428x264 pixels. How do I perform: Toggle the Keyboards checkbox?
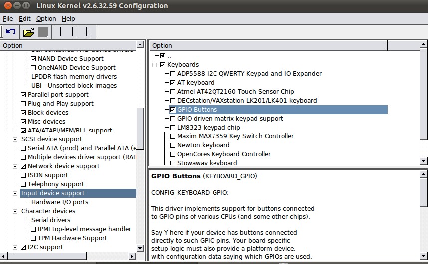163,65
